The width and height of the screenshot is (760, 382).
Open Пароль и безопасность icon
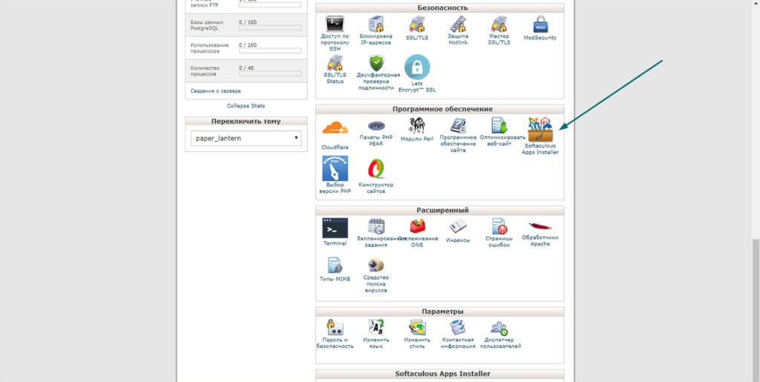(335, 328)
